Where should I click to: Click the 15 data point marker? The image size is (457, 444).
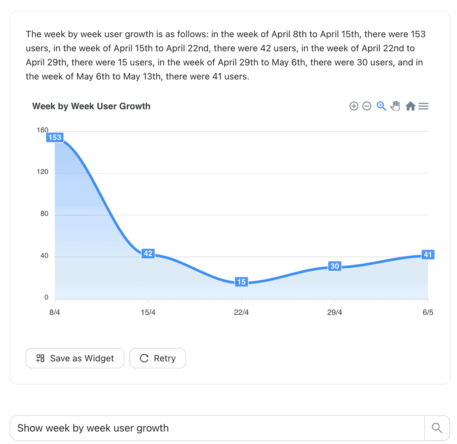click(241, 282)
